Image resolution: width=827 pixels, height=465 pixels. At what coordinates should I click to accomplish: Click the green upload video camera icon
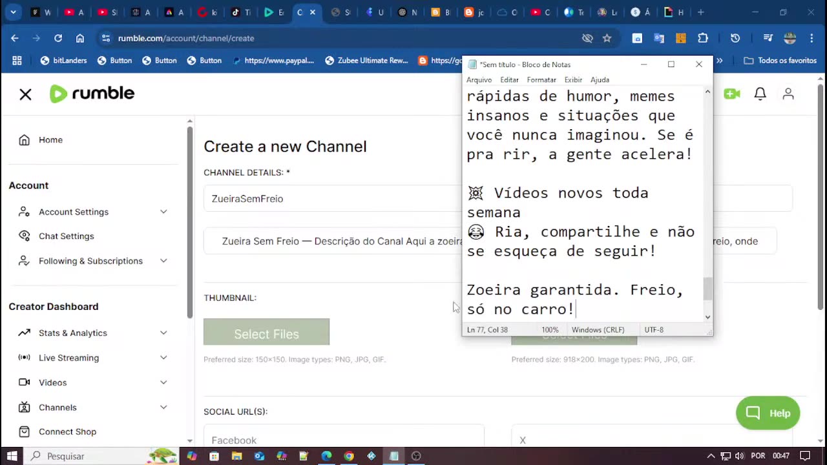732,94
